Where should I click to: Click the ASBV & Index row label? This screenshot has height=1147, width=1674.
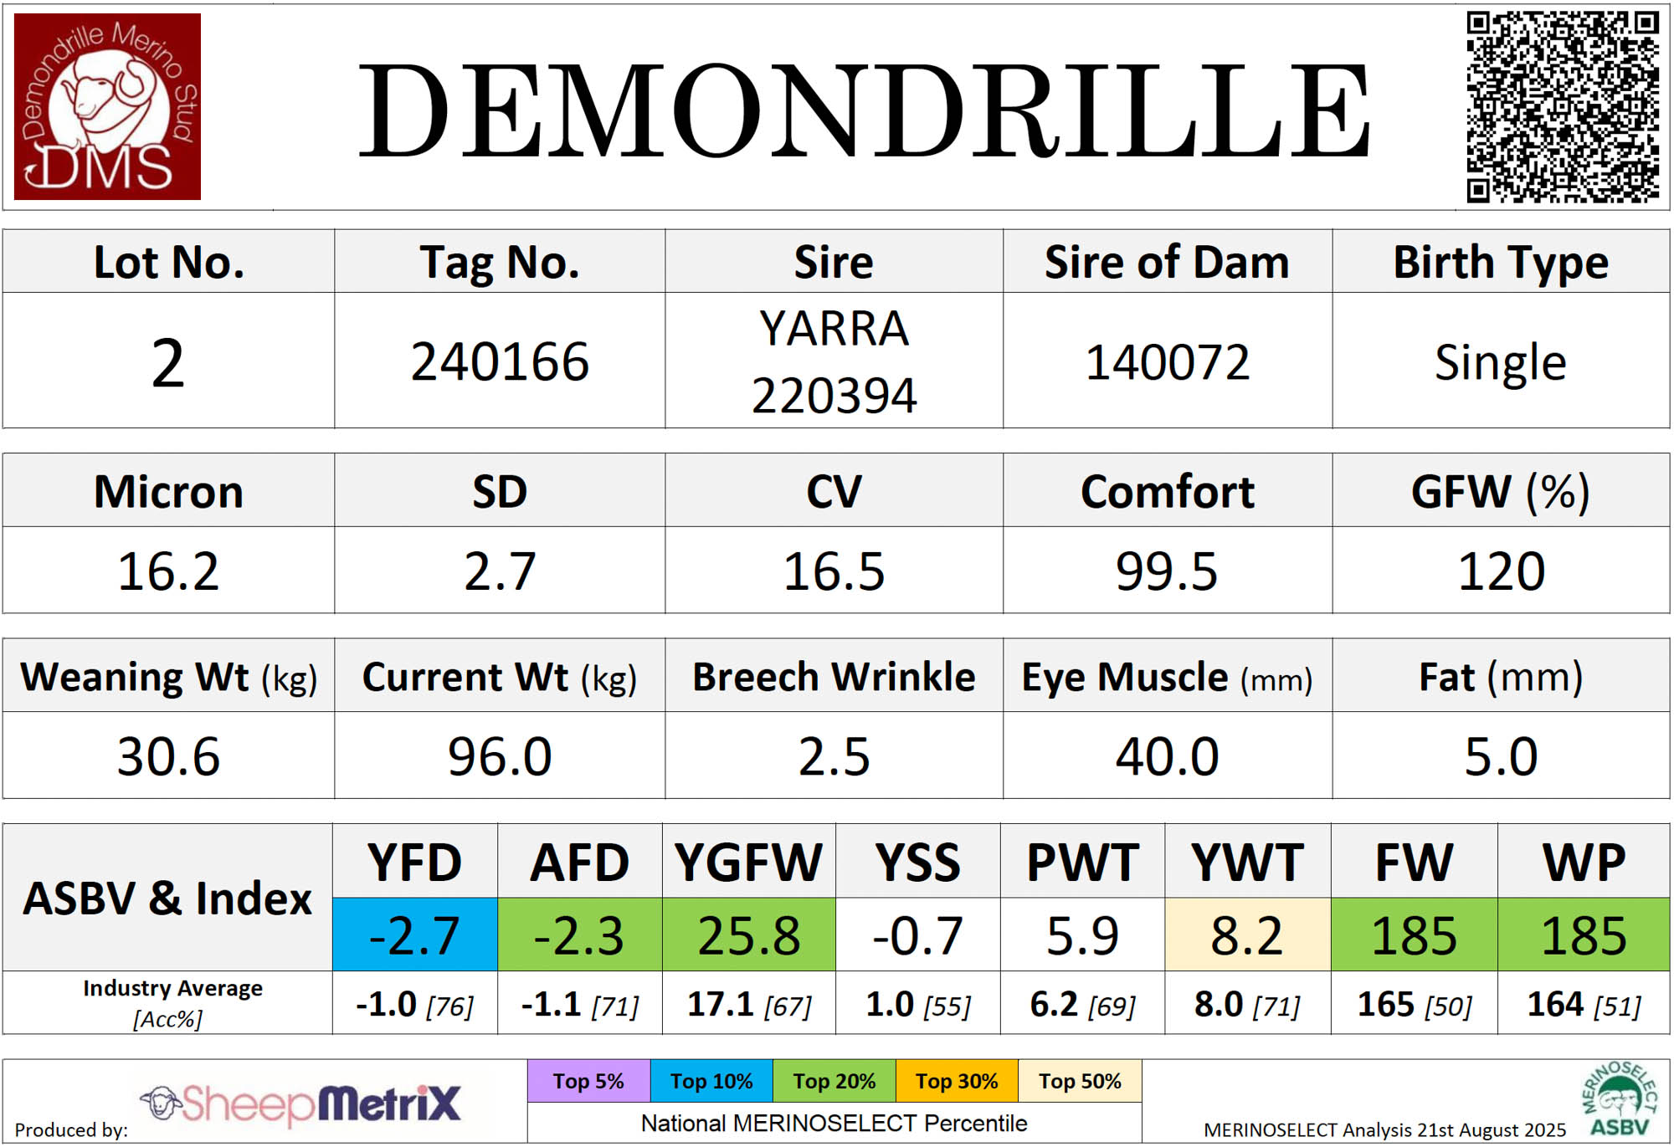pyautogui.click(x=167, y=898)
